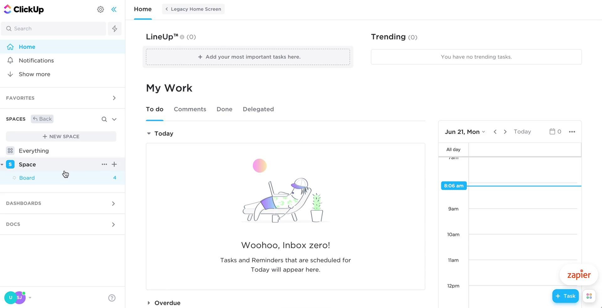Open the Legacy Home Screen tab
The height and width of the screenshot is (308, 602).
[x=193, y=9]
